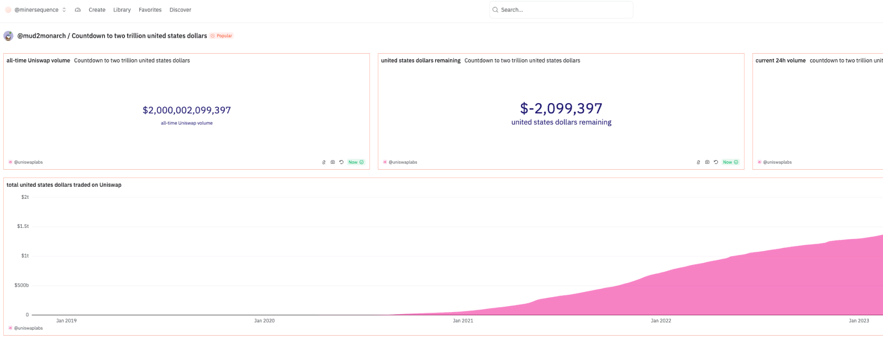Click the Now status badge in all-time volume card
The height and width of the screenshot is (343, 883).
pos(356,162)
